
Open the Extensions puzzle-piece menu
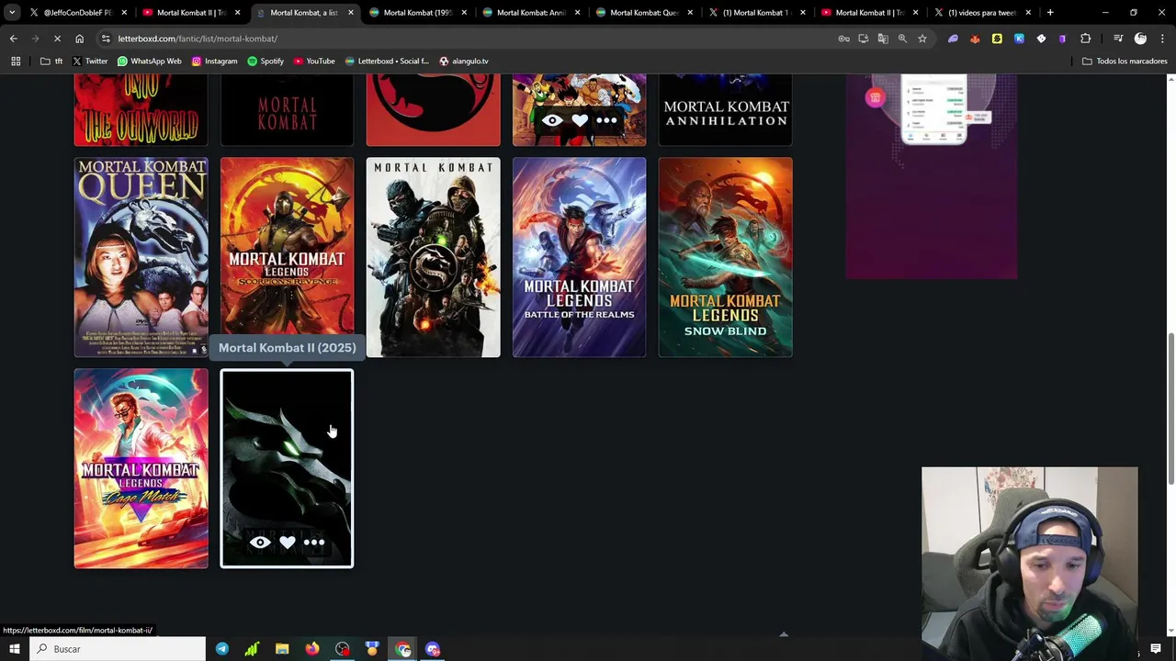pyautogui.click(x=1086, y=39)
